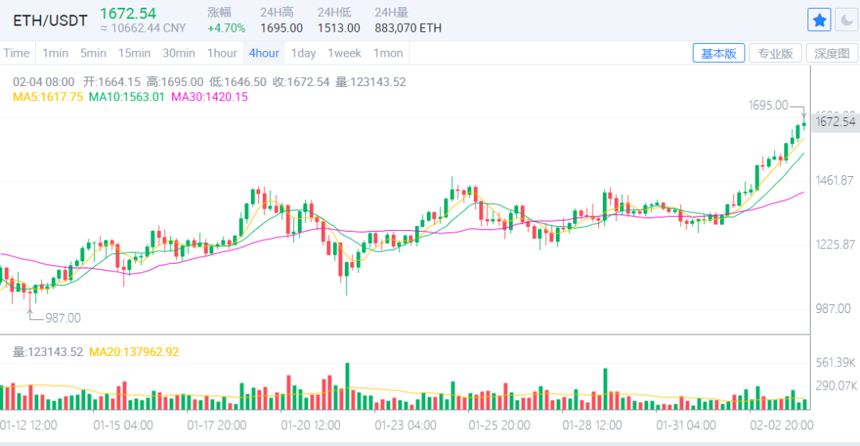The image size is (860, 446).
Task: Click the blue star favorite icon
Action: click(819, 20)
